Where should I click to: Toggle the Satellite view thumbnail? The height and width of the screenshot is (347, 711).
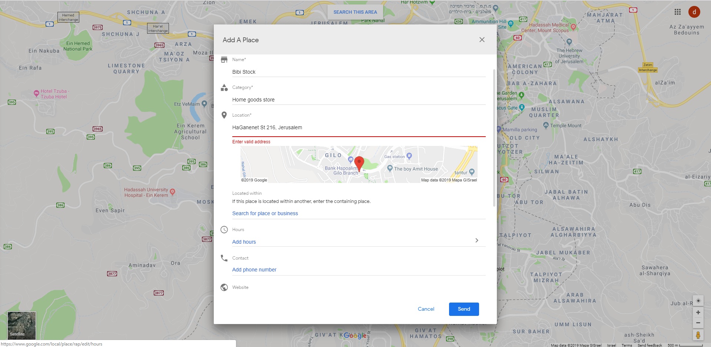(x=21, y=325)
